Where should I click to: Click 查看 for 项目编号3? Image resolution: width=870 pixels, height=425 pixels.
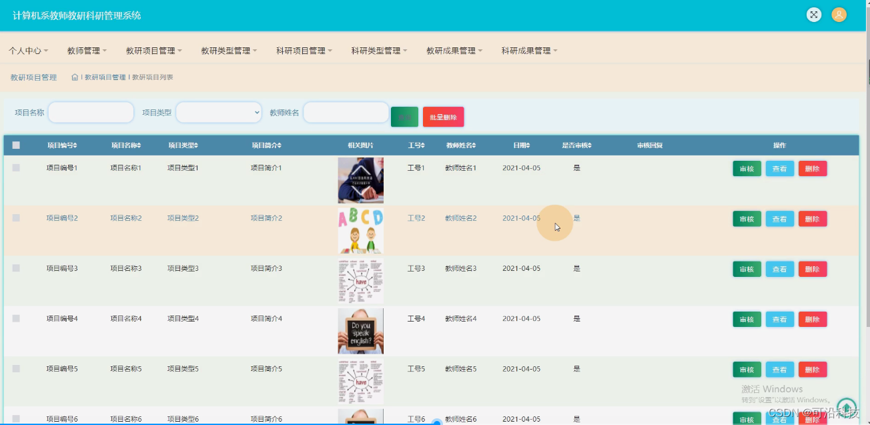coord(779,269)
